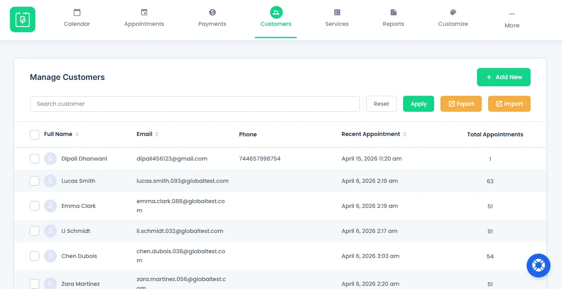The width and height of the screenshot is (562, 289).
Task: Click the Manage Customers heading
Action: pos(68,77)
